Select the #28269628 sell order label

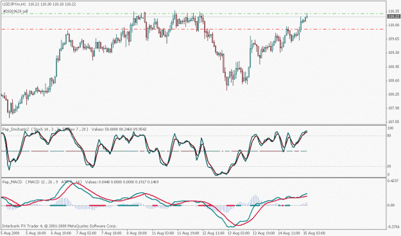point(15,11)
